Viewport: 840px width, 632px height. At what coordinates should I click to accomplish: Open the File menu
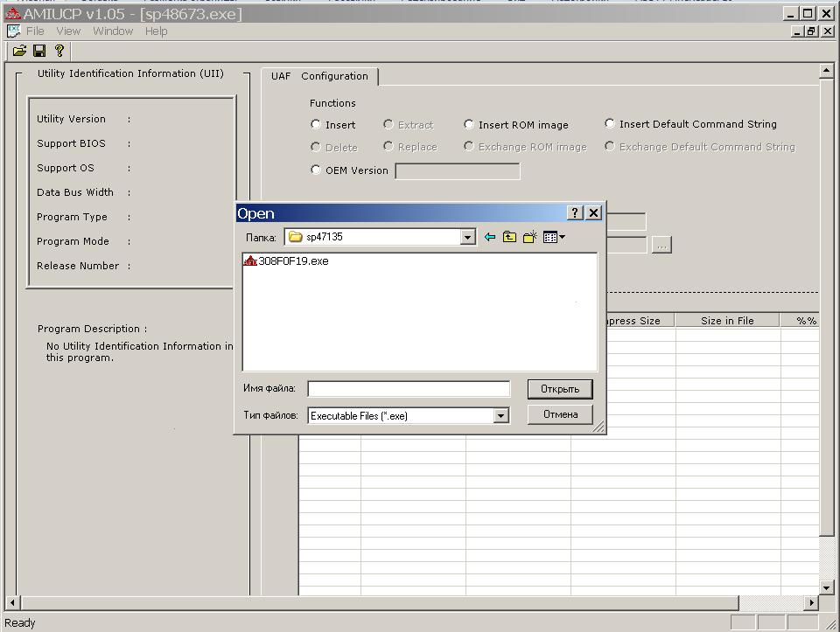35,31
